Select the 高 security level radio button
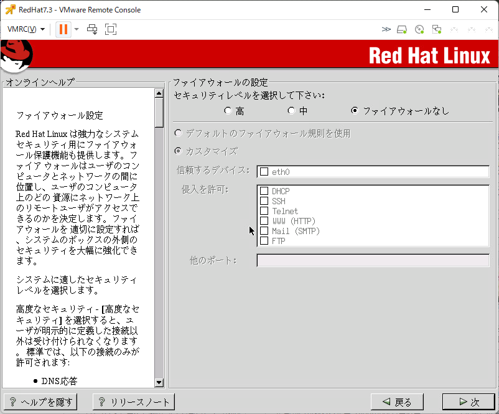Image resolution: width=499 pixels, height=414 pixels. click(x=228, y=111)
